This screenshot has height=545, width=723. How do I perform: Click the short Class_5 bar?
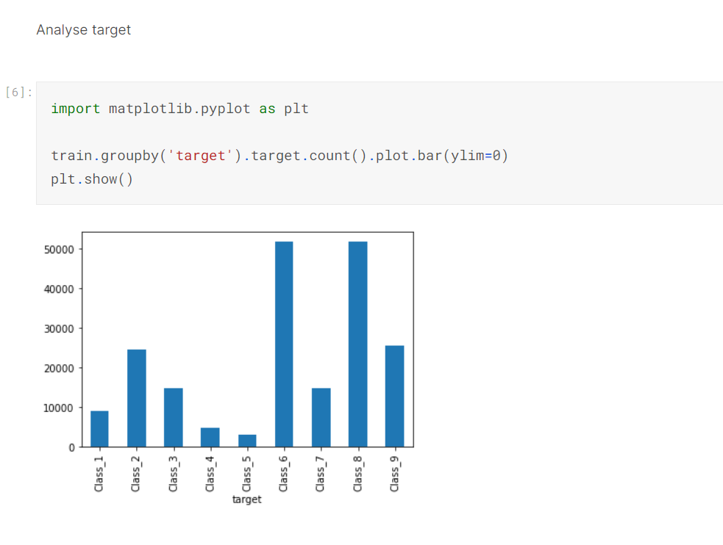246,439
